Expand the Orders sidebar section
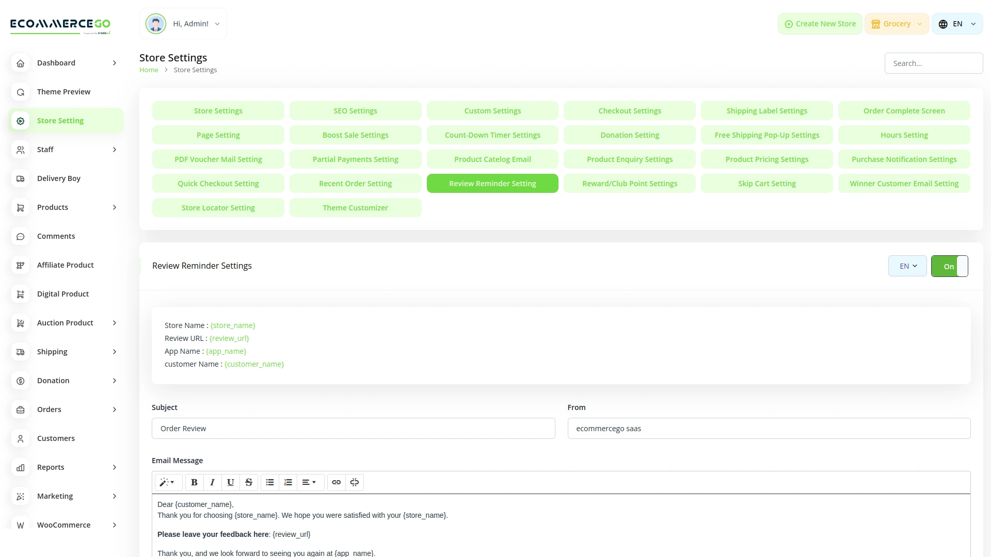The height and width of the screenshot is (557, 991). pos(49,409)
